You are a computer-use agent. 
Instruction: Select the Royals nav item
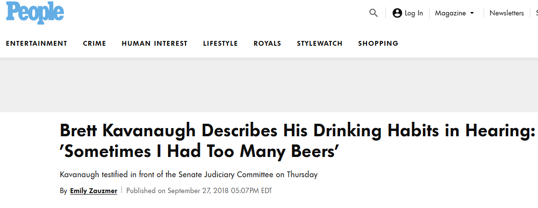(x=267, y=43)
